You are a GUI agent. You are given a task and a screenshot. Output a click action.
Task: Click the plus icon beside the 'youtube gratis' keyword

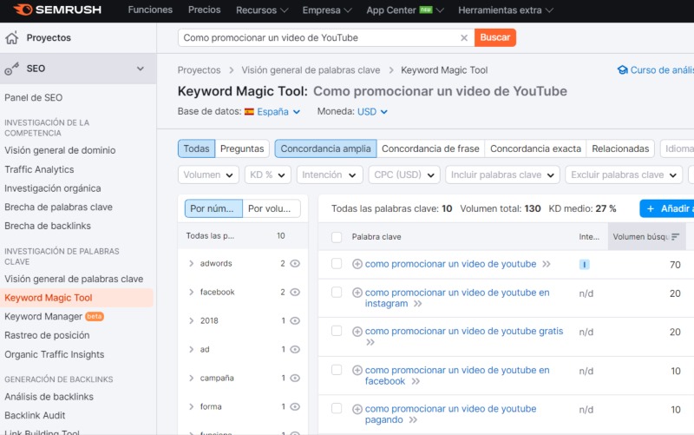click(357, 332)
